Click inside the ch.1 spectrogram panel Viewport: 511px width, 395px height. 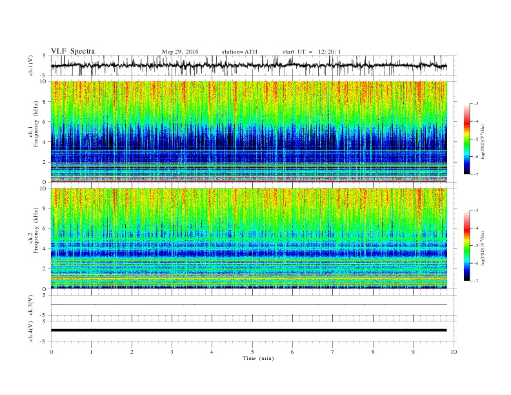[x=249, y=132]
